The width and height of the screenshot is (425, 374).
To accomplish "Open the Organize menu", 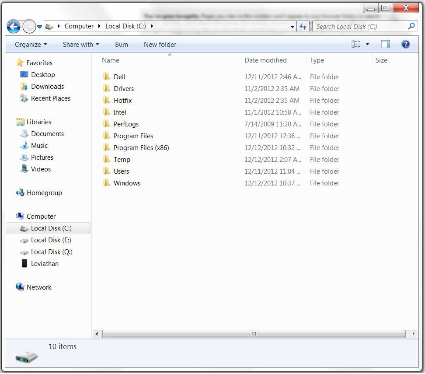I will pos(31,45).
